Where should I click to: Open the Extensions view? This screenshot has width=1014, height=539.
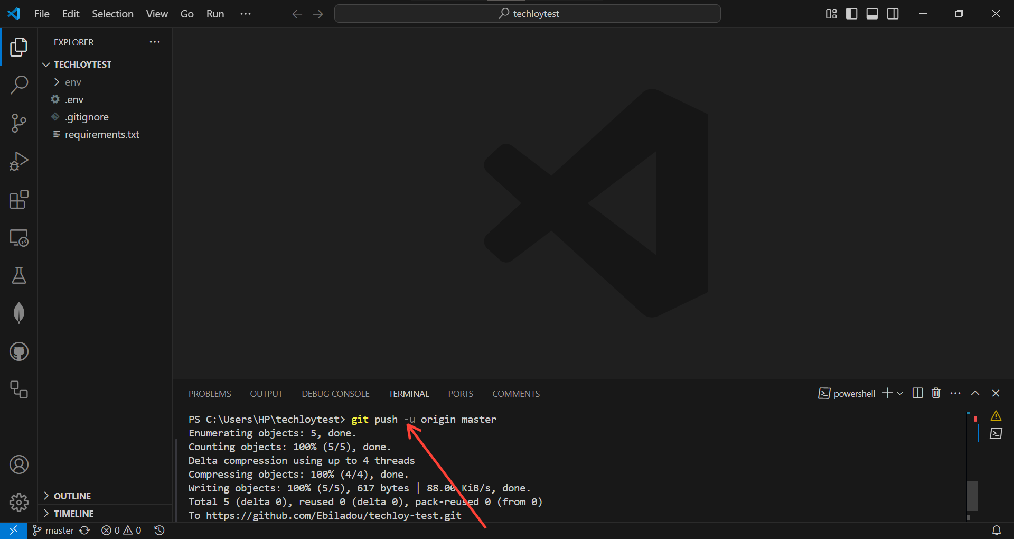click(19, 199)
